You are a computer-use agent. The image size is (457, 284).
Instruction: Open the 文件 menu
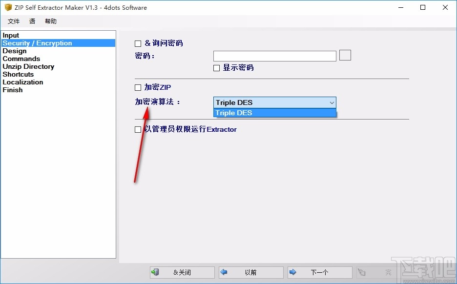point(14,21)
